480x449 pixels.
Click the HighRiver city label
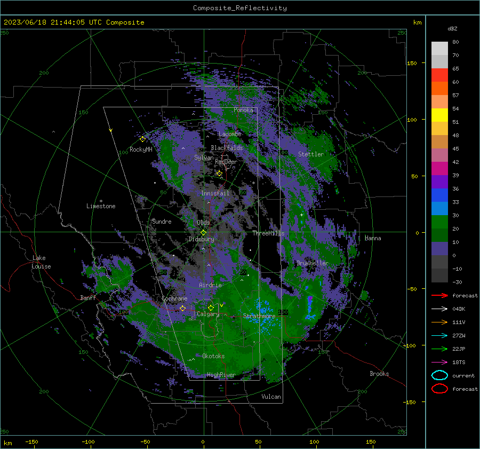[x=221, y=375]
